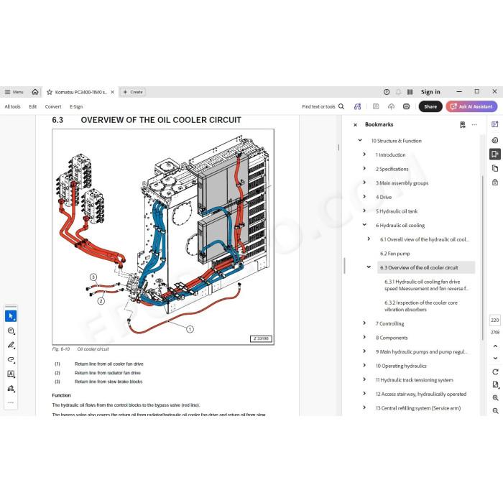The height and width of the screenshot is (503, 503).
Task: Open the E-Sign menu
Action: point(76,106)
